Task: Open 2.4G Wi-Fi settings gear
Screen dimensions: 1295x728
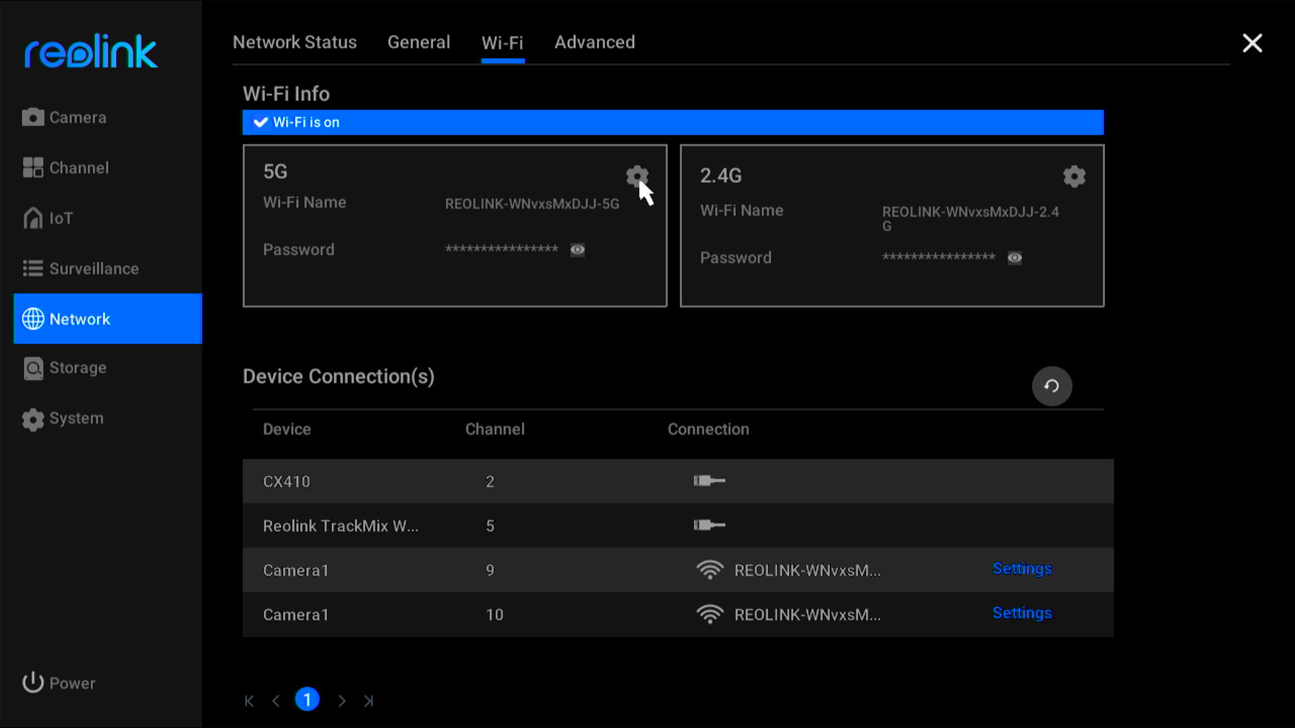Action: click(1074, 177)
